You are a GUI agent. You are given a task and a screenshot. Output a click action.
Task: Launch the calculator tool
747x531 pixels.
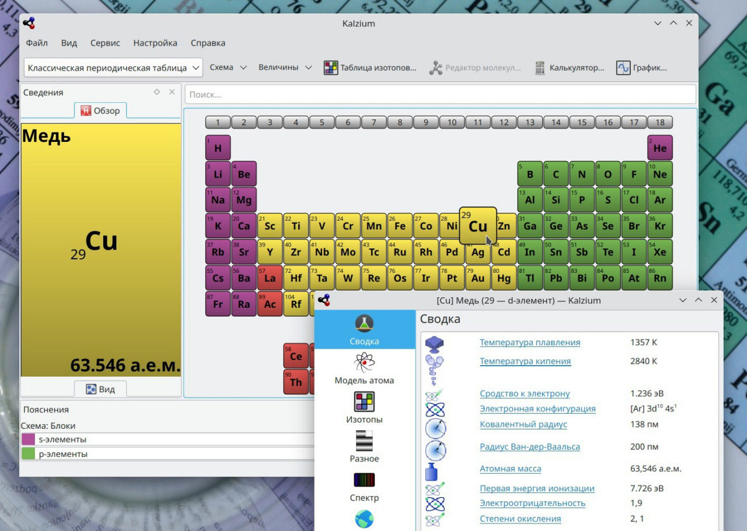point(570,68)
